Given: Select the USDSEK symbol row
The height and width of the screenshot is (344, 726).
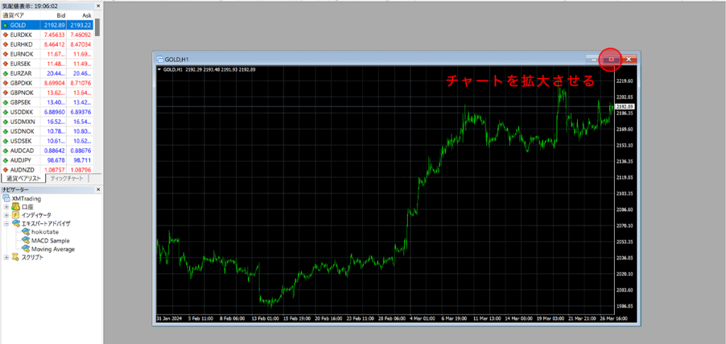Looking at the screenshot, I should point(48,141).
